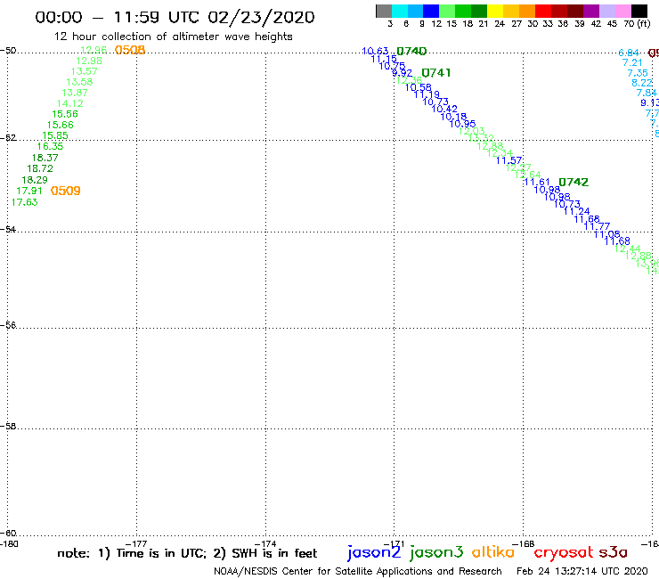This screenshot has height=579, width=659.
Task: Click the longitude axis label -177
Action: tap(136, 544)
